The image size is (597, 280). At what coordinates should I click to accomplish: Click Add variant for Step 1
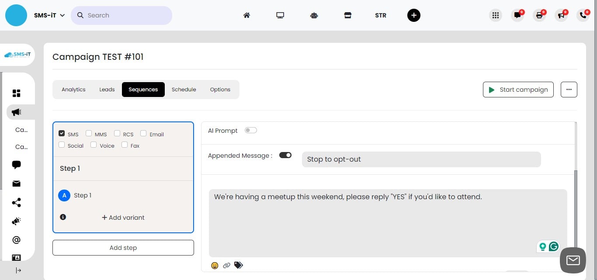pos(123,217)
